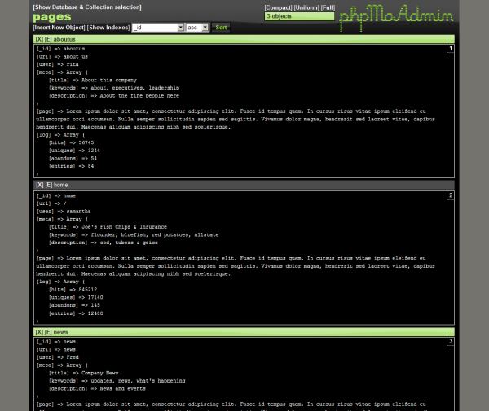Delete the home object with [X]
The image size is (489, 411).
point(39,185)
